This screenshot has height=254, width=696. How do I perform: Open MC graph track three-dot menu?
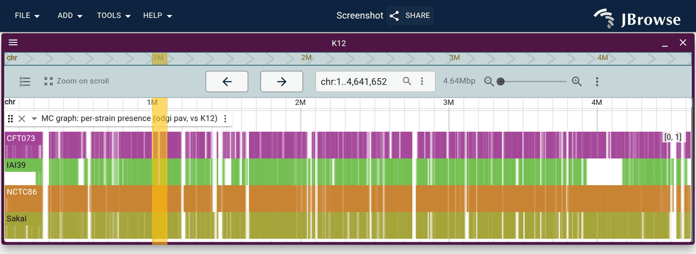point(225,118)
